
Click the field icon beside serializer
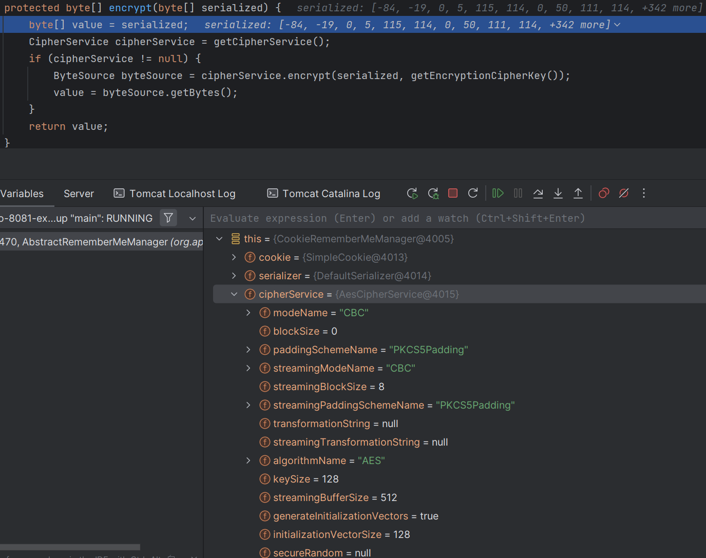coord(250,276)
